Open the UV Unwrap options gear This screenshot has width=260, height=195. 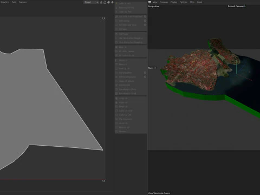(145, 21)
